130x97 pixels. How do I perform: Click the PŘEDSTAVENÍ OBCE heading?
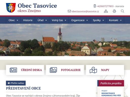coord(23,88)
